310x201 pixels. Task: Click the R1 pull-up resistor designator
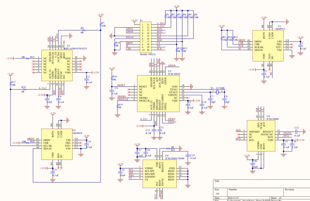(167, 14)
